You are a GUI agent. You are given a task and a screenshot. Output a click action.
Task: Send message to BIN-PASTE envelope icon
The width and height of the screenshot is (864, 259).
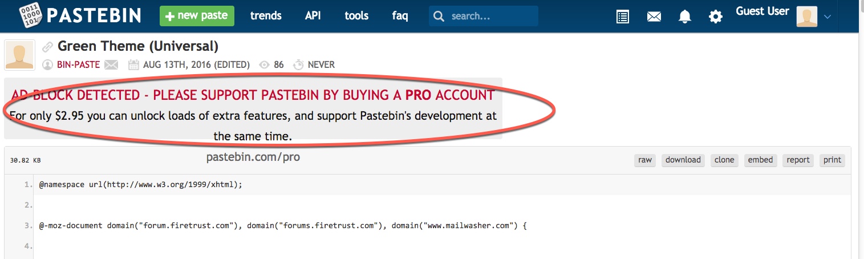coord(111,64)
